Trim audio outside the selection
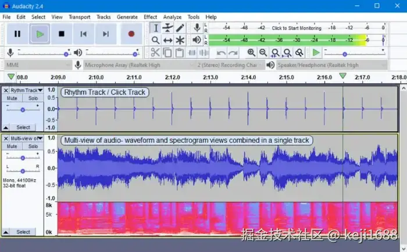407x252 pixels. [192, 53]
